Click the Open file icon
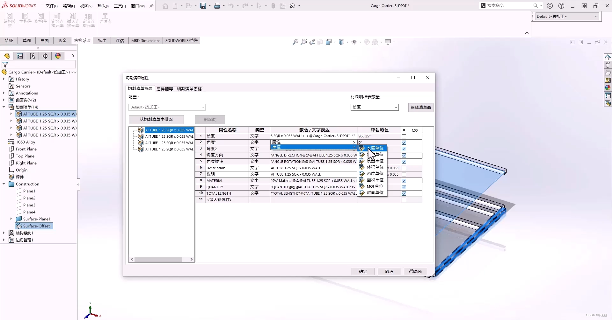This screenshot has width=612, height=320. 189,6
